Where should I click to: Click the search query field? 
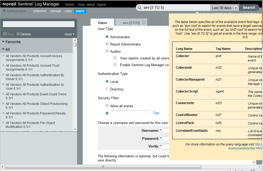(176, 7)
